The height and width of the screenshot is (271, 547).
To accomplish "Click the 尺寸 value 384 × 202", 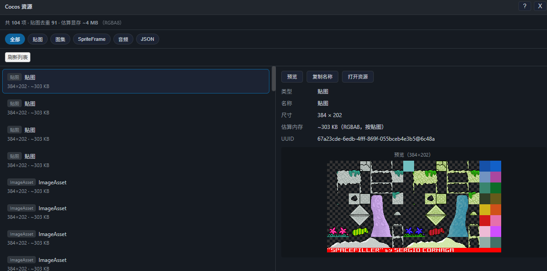I will [x=330, y=115].
